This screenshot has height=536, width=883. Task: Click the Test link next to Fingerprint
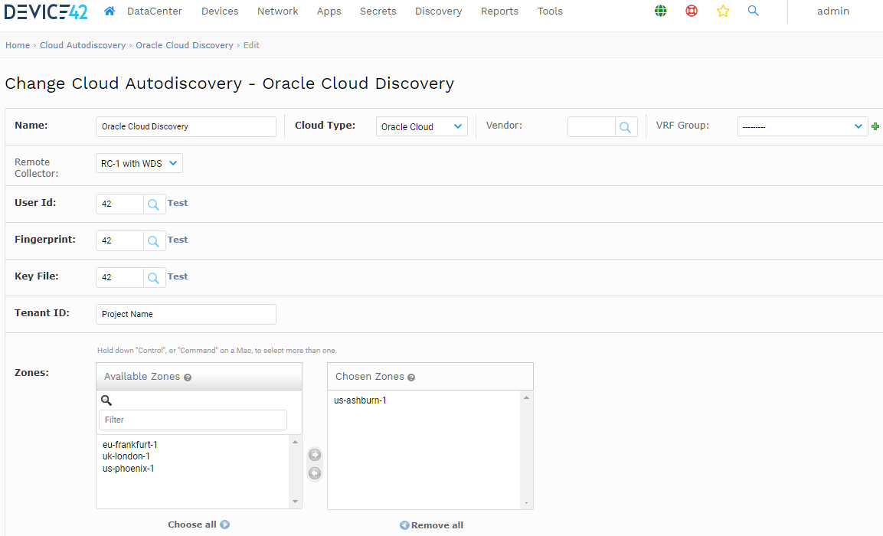click(177, 240)
